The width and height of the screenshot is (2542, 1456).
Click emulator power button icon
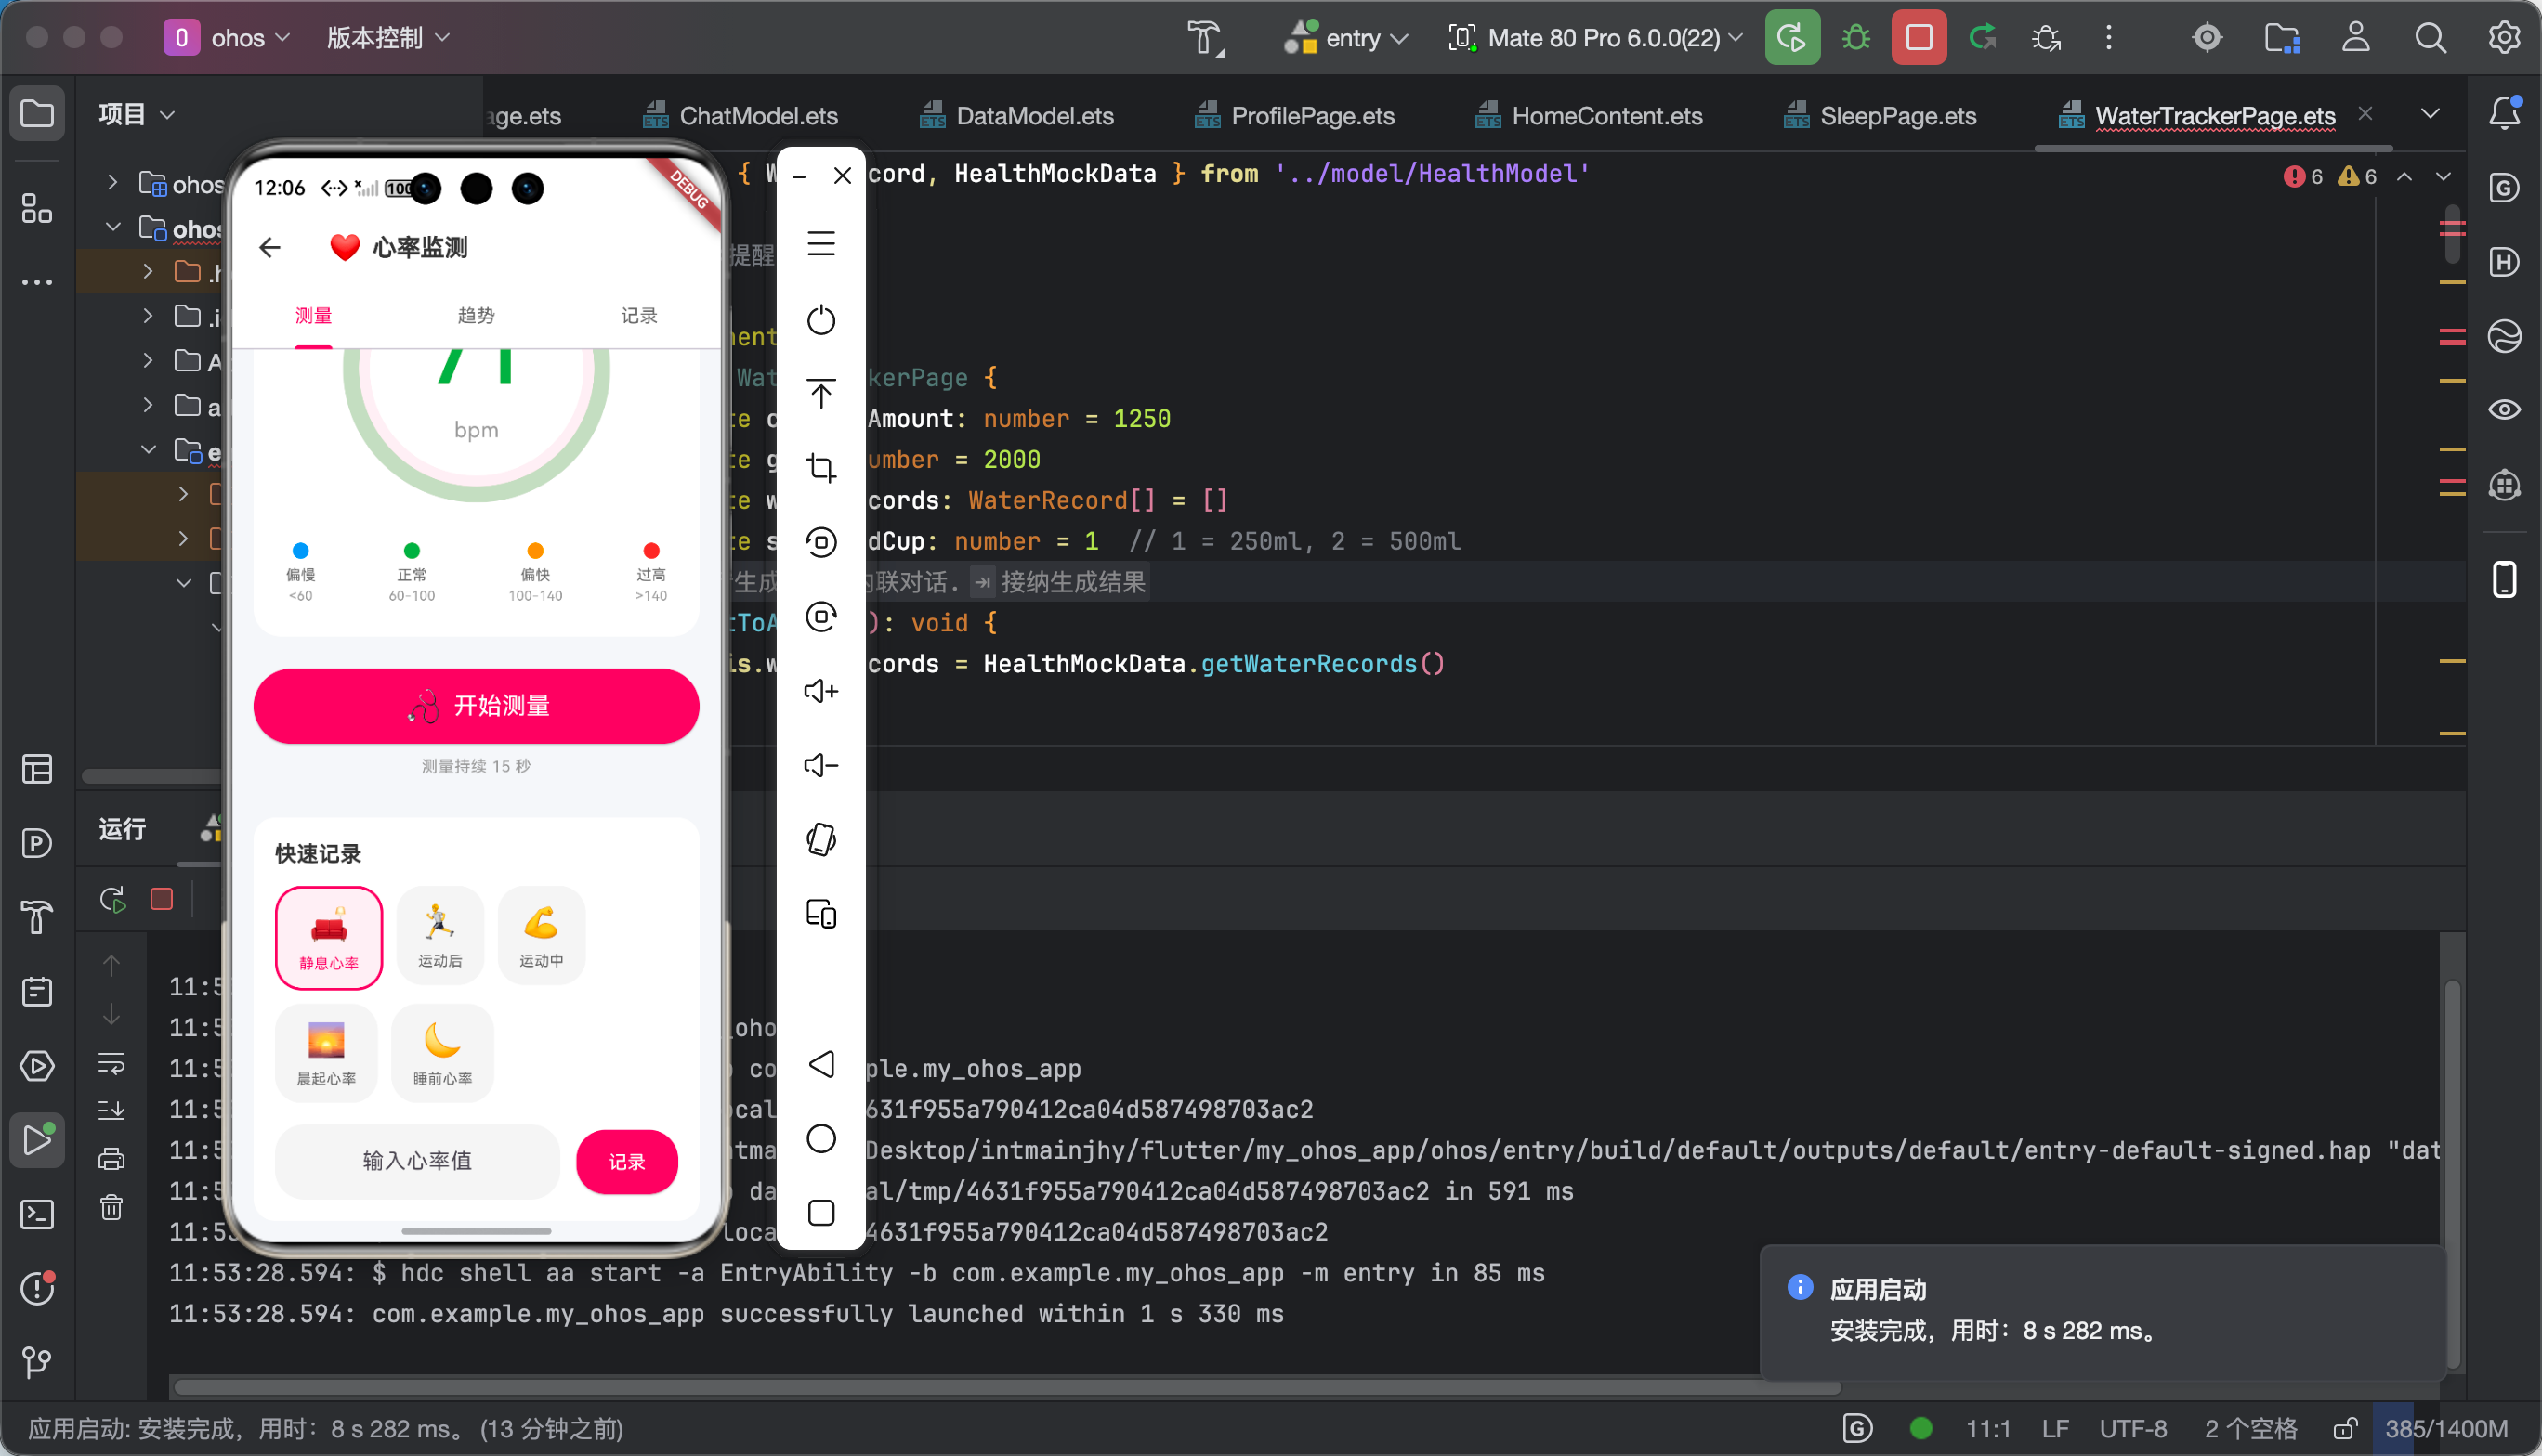coord(821,320)
